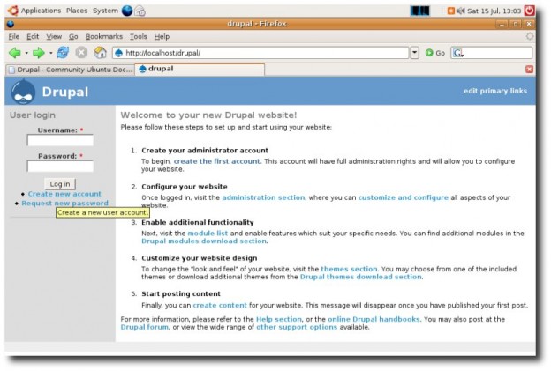Go forward with the green right arrow
The width and height of the screenshot is (551, 371).
[x=38, y=53]
